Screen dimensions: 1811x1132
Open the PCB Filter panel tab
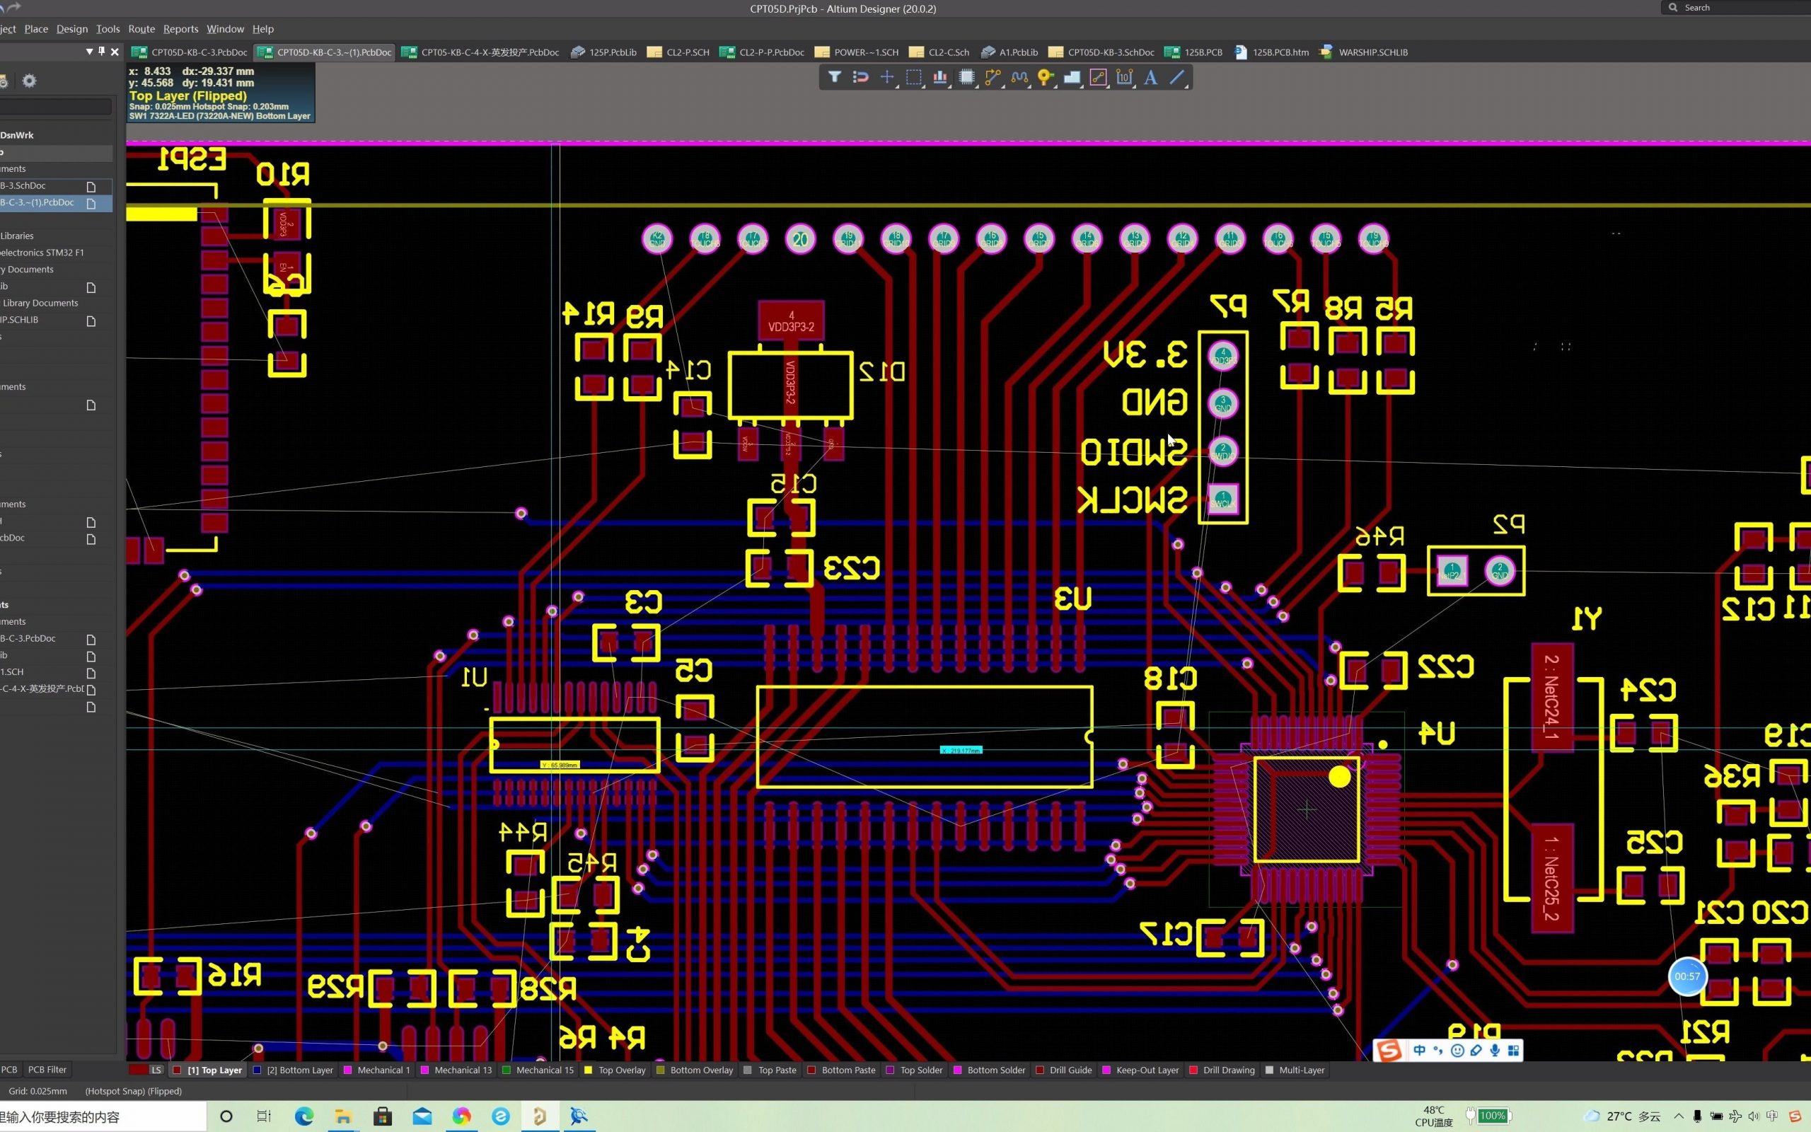pos(47,1069)
